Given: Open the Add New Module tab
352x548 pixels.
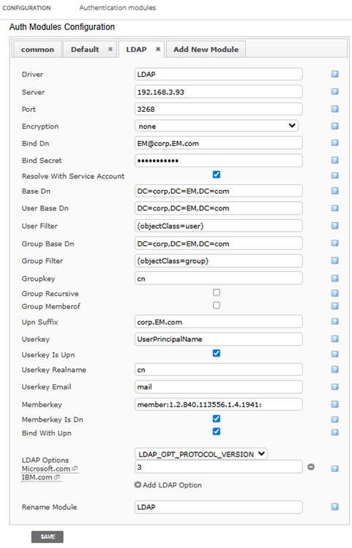Looking at the screenshot, I should click(206, 49).
